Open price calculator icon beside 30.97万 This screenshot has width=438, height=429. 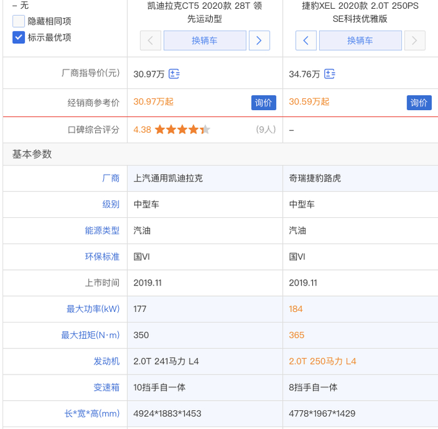click(x=174, y=74)
